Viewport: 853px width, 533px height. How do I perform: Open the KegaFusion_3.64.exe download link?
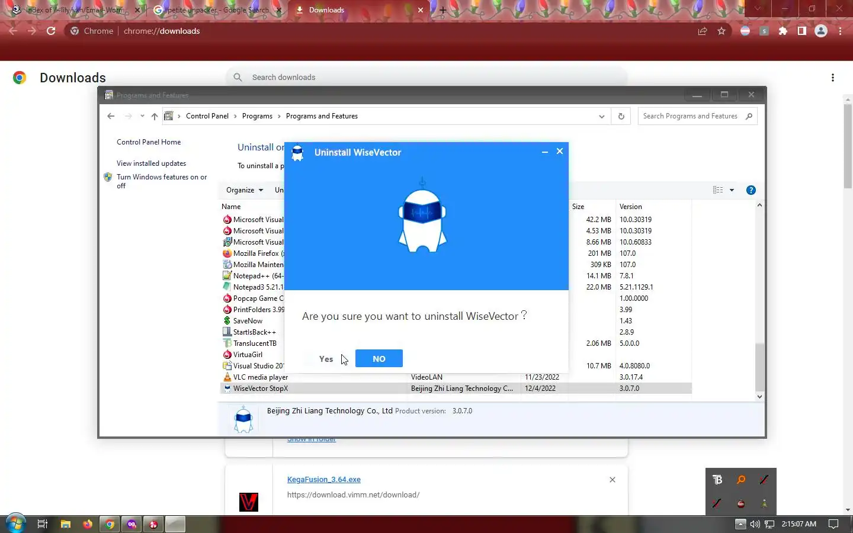(324, 480)
